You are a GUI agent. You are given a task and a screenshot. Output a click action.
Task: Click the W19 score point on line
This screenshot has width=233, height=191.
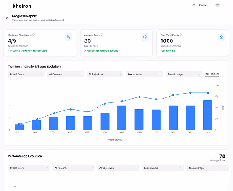(x=122, y=102)
